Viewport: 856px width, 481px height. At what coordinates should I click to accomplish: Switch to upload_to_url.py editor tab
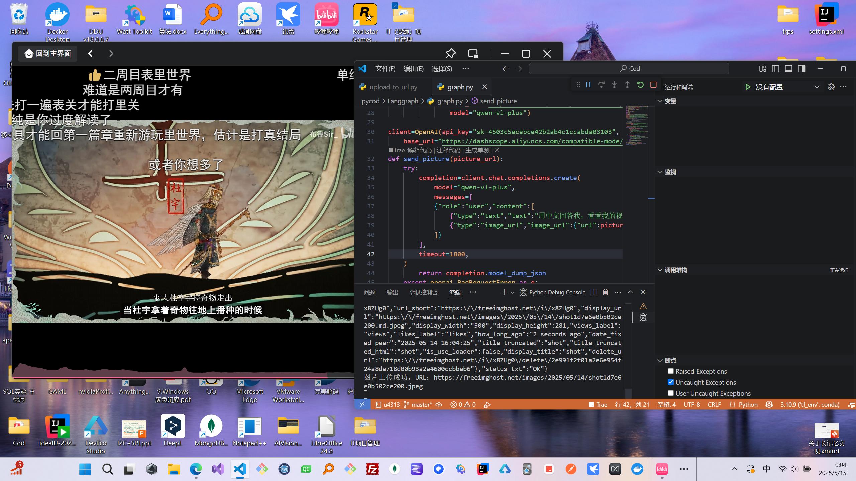393,87
